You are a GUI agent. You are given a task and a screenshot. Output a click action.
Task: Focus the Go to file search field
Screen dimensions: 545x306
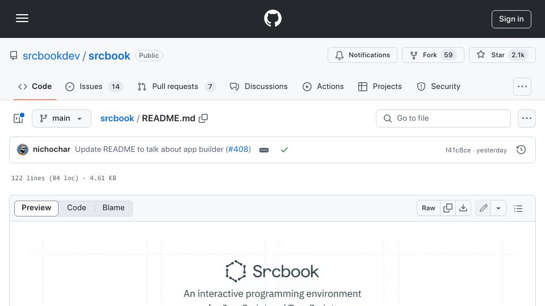(443, 118)
